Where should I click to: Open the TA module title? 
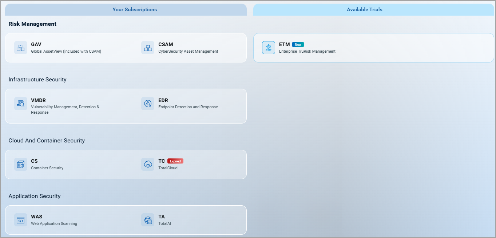coord(162,217)
